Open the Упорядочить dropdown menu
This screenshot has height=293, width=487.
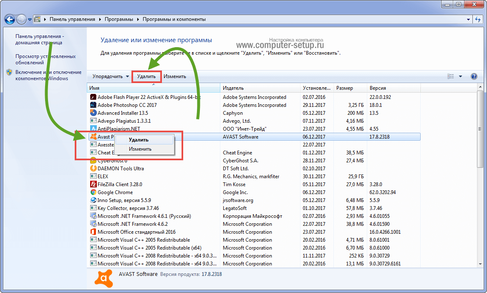pyautogui.click(x=111, y=76)
